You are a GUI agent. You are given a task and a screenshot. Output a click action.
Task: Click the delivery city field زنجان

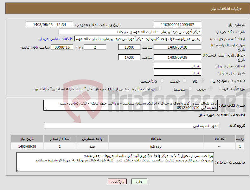pos(177,73)
